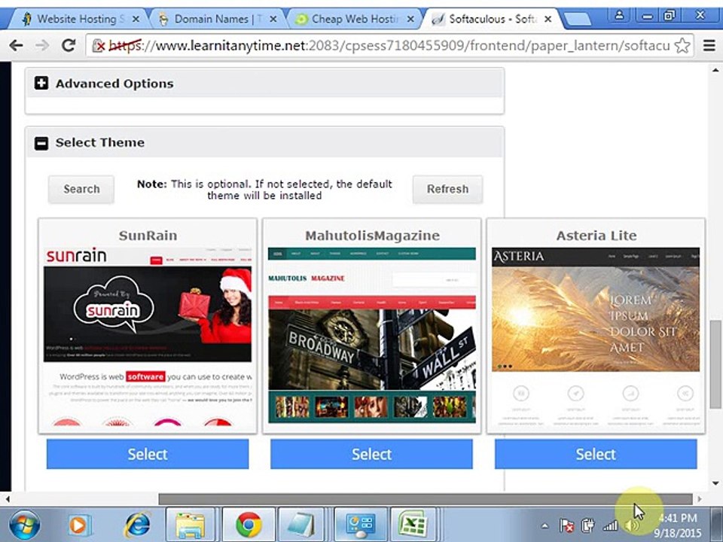The height and width of the screenshot is (542, 723).
Task: Click the Asteria Lite theme title
Action: (596, 236)
